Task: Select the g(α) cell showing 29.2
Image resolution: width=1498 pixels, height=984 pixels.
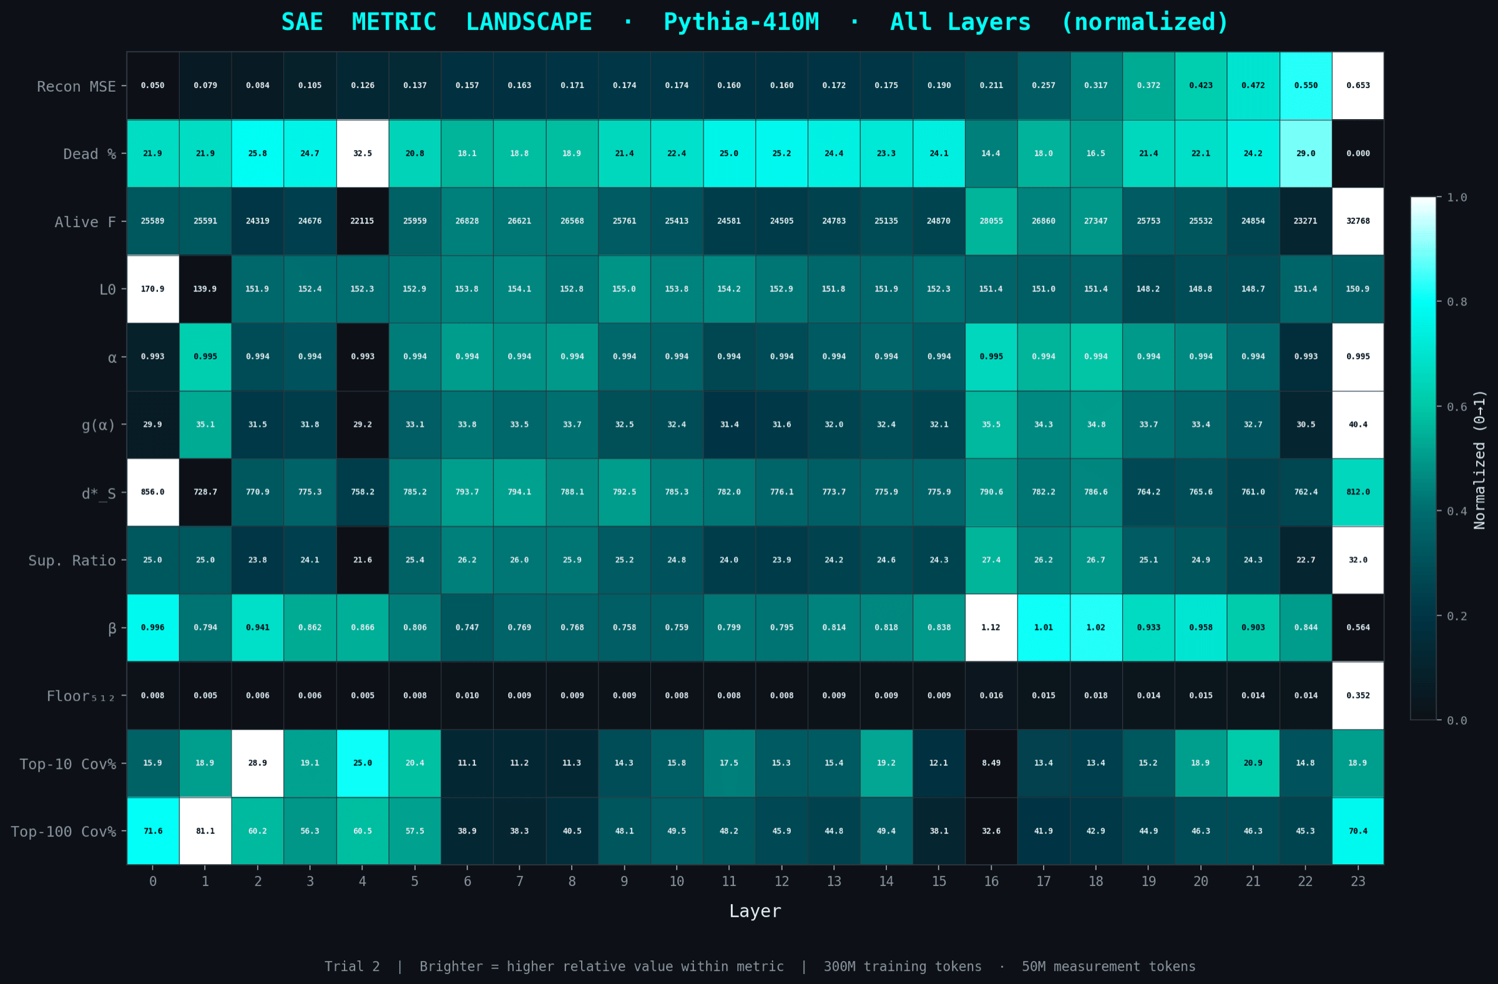Action: click(363, 425)
